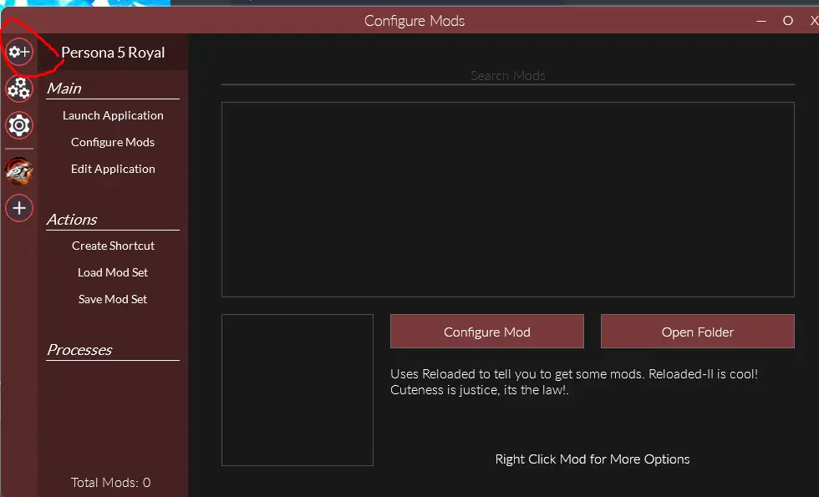Focus the Search Mods field
This screenshot has width=819, height=497.
point(508,76)
